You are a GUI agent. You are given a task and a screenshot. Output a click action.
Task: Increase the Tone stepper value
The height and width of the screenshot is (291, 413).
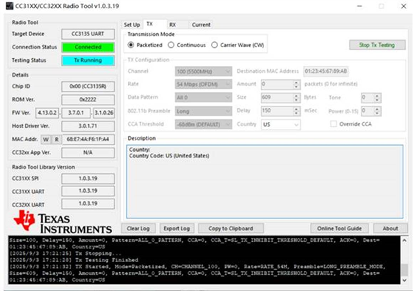click(377, 95)
